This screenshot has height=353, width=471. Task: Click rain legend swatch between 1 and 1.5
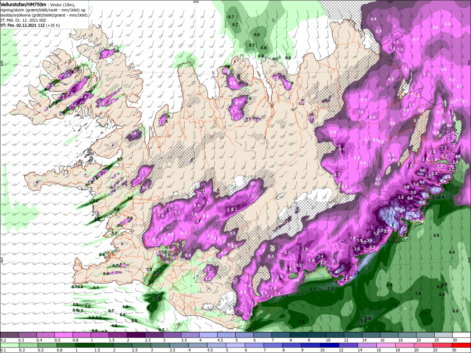pyautogui.click(x=85, y=345)
